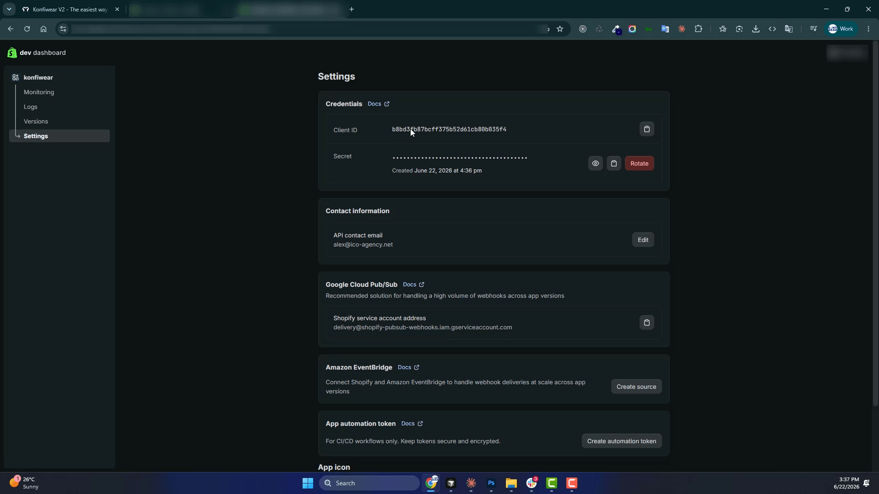Viewport: 879px width, 494px height.
Task: Select Settings in the sidebar
Action: pyautogui.click(x=60, y=136)
